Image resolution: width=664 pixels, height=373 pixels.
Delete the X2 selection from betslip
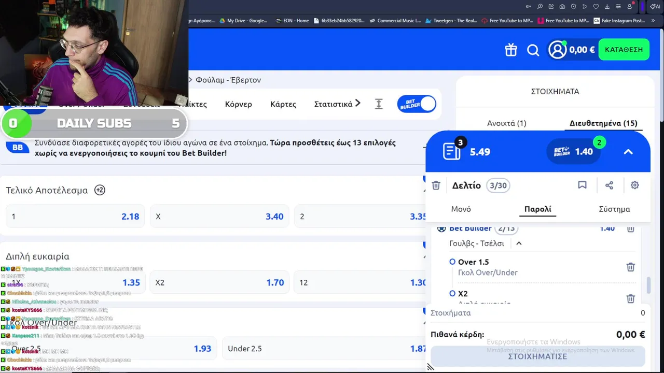(631, 298)
